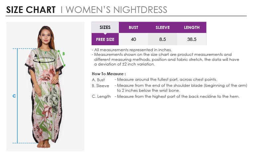Click the model's nightdress photo
253x156 pixels.
click(45, 100)
